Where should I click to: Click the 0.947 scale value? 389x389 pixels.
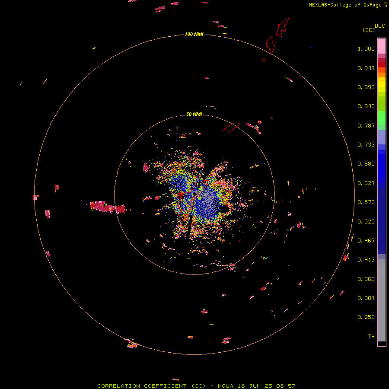(366, 68)
